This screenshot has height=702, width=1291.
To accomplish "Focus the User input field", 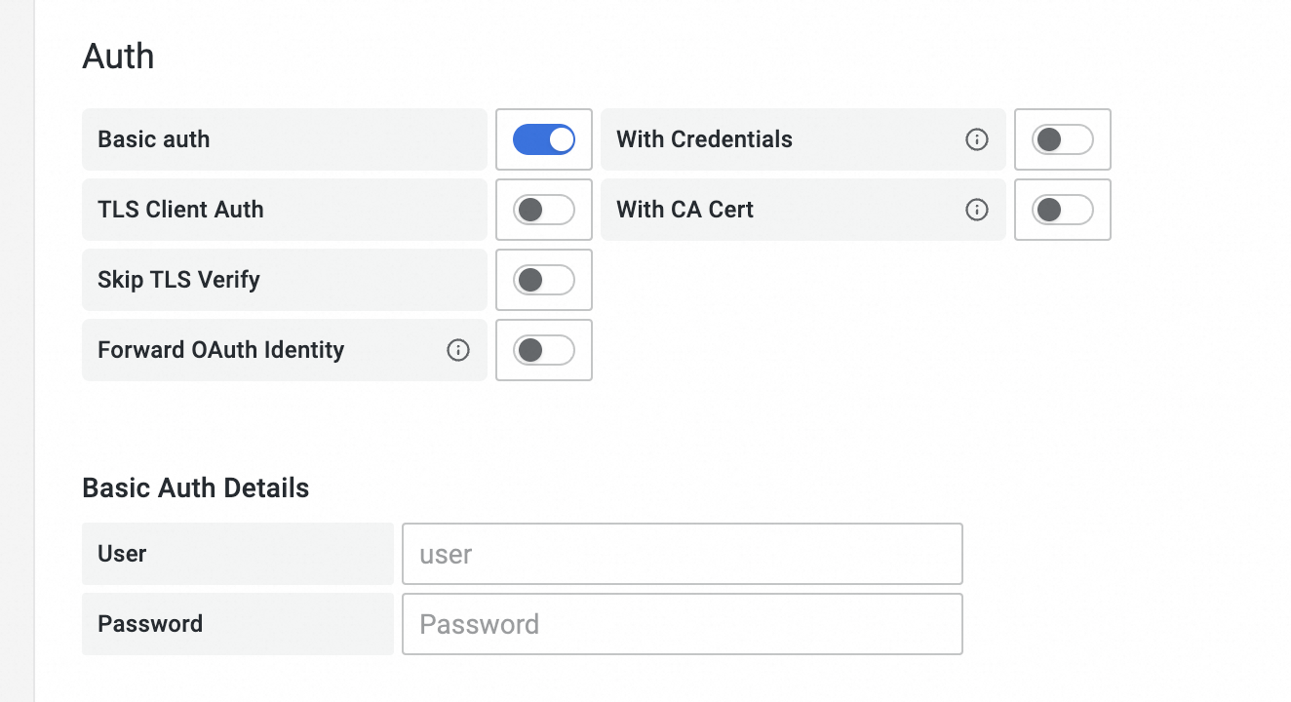I will point(682,554).
